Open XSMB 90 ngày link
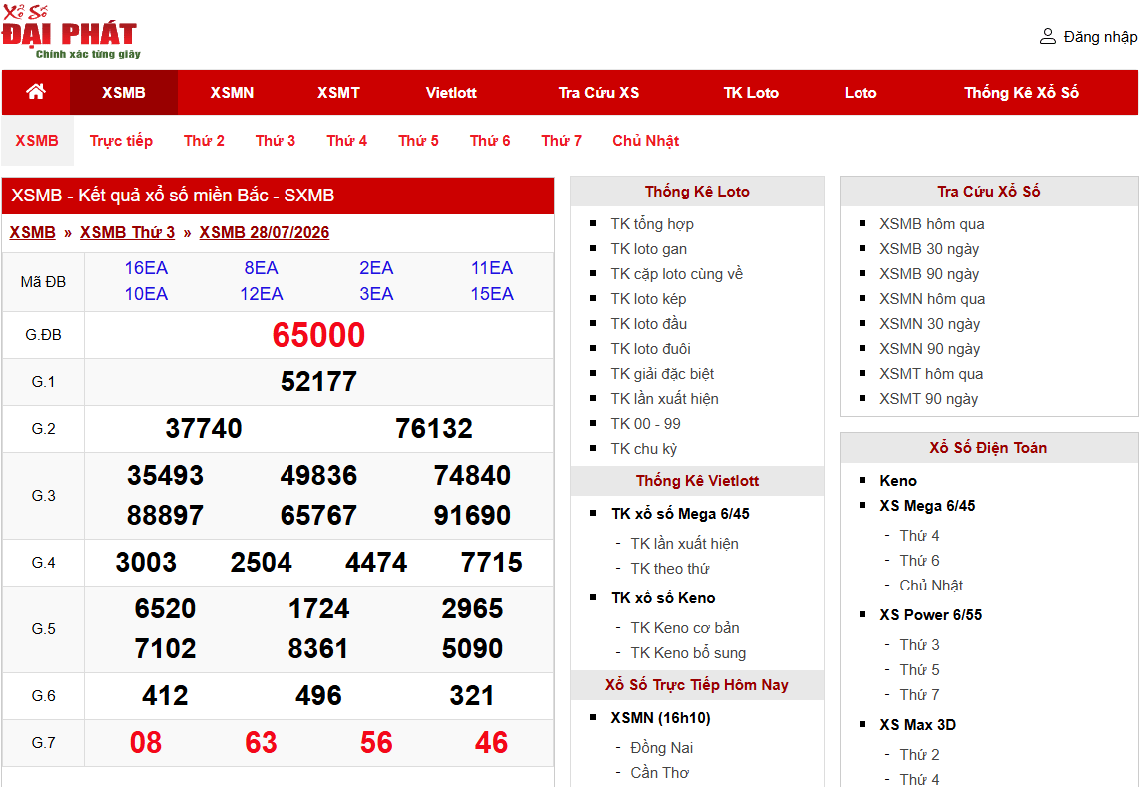 929,274
